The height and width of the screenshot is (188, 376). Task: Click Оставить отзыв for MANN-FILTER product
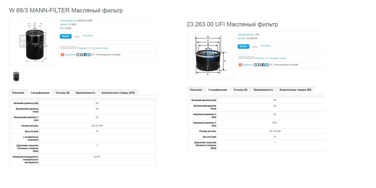tap(100, 48)
